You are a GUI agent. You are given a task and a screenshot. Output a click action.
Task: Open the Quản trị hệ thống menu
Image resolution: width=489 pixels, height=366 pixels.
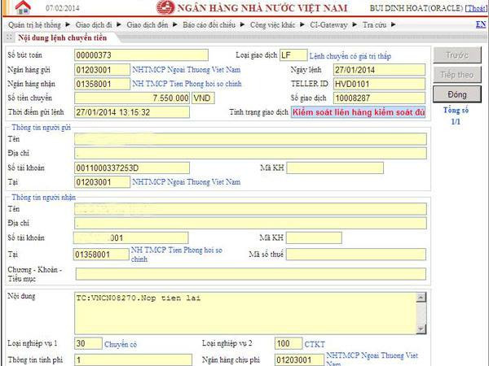pyautogui.click(x=35, y=25)
